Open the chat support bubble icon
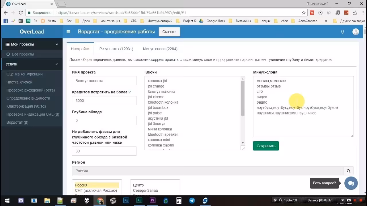Screen dimensions: 367x206 click(x=351, y=183)
